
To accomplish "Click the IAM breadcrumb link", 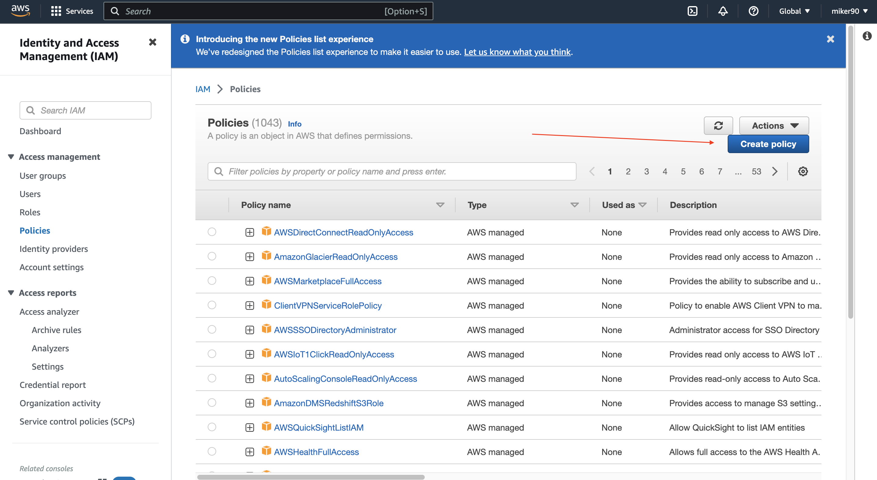I will point(202,89).
